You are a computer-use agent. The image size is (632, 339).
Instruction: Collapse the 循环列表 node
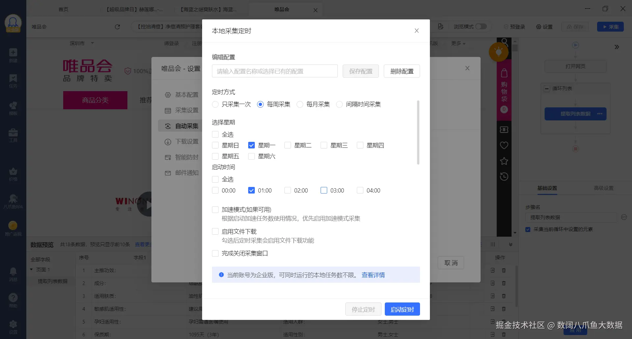[x=547, y=89]
